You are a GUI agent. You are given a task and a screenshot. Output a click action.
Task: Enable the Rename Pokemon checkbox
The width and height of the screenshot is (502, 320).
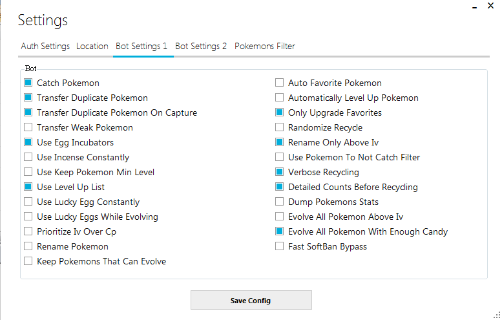tap(28, 246)
